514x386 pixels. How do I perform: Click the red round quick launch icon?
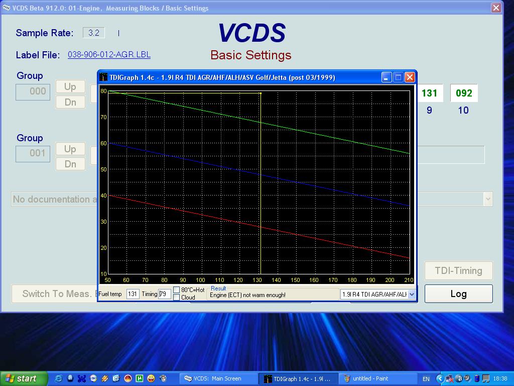tap(128, 378)
